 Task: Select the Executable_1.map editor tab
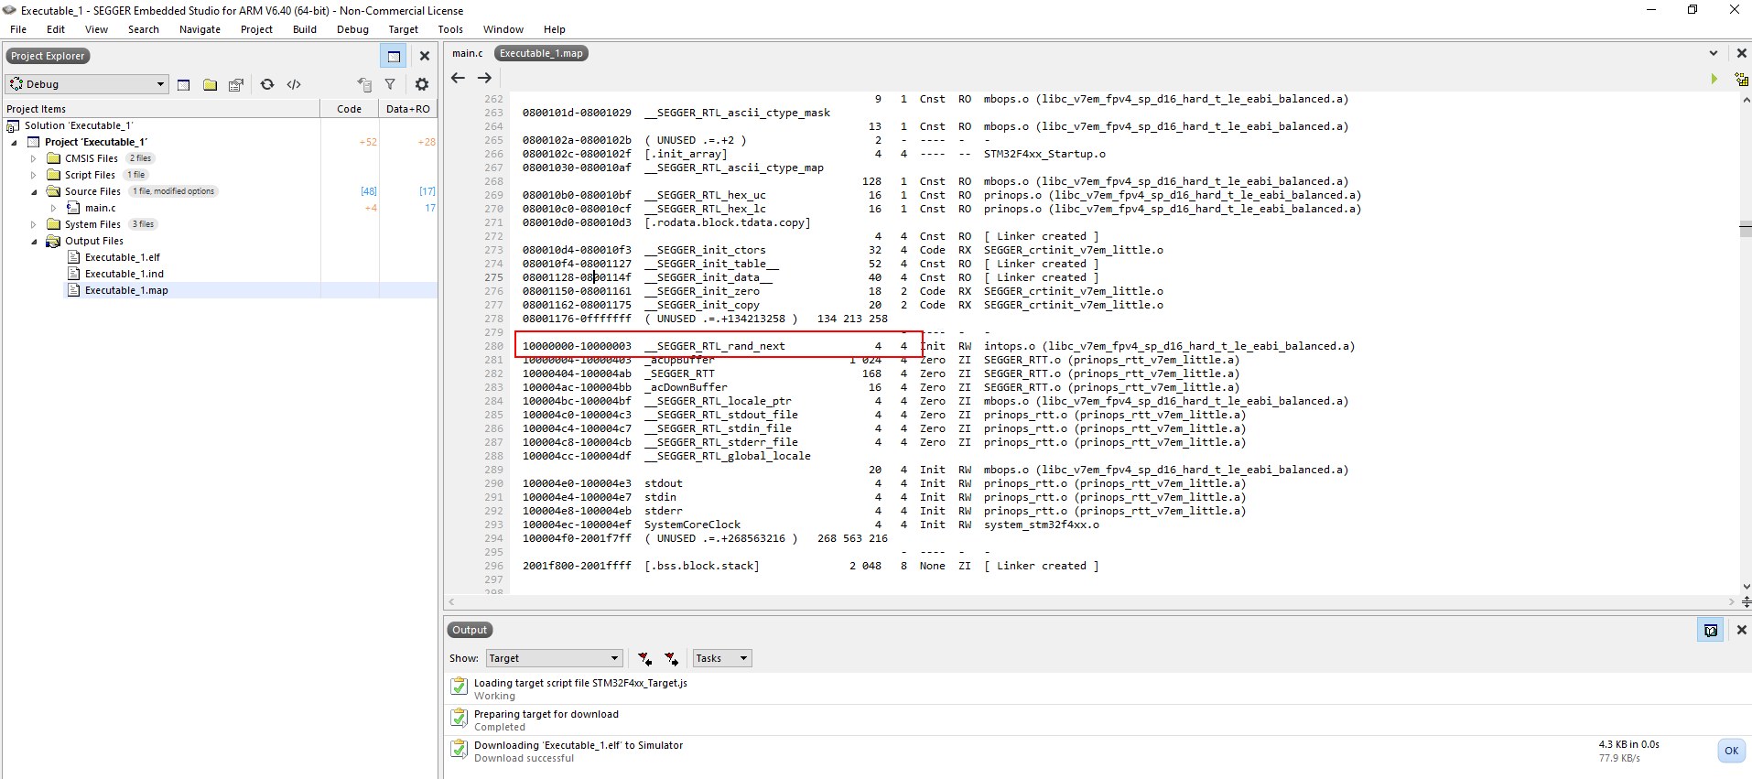tap(541, 53)
